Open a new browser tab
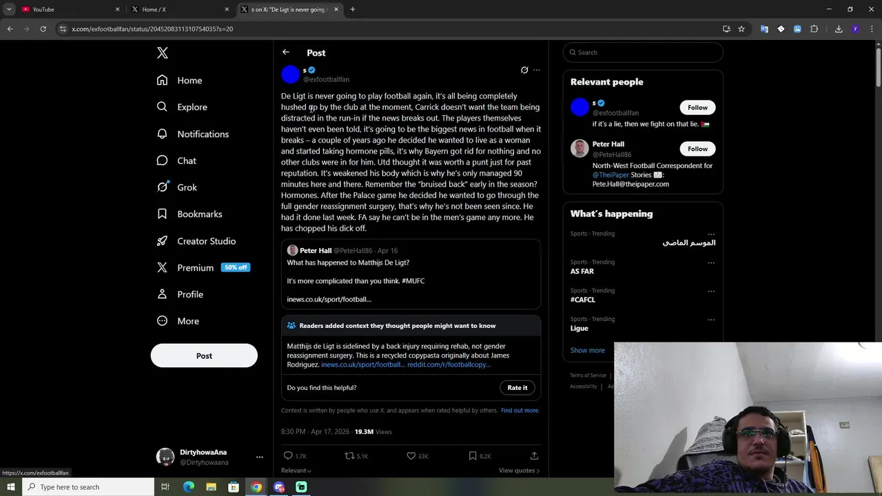Screen dimensions: 882x496 [x=353, y=9]
